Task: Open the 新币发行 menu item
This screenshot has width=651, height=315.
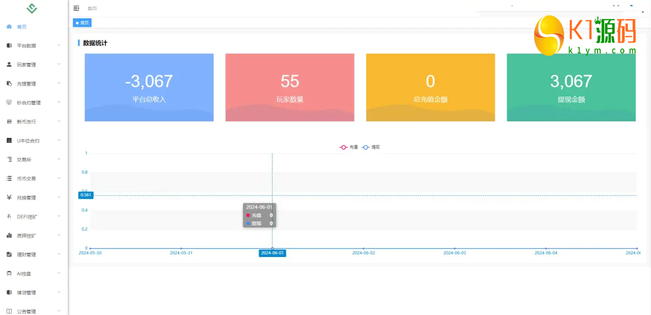Action: pyautogui.click(x=26, y=122)
